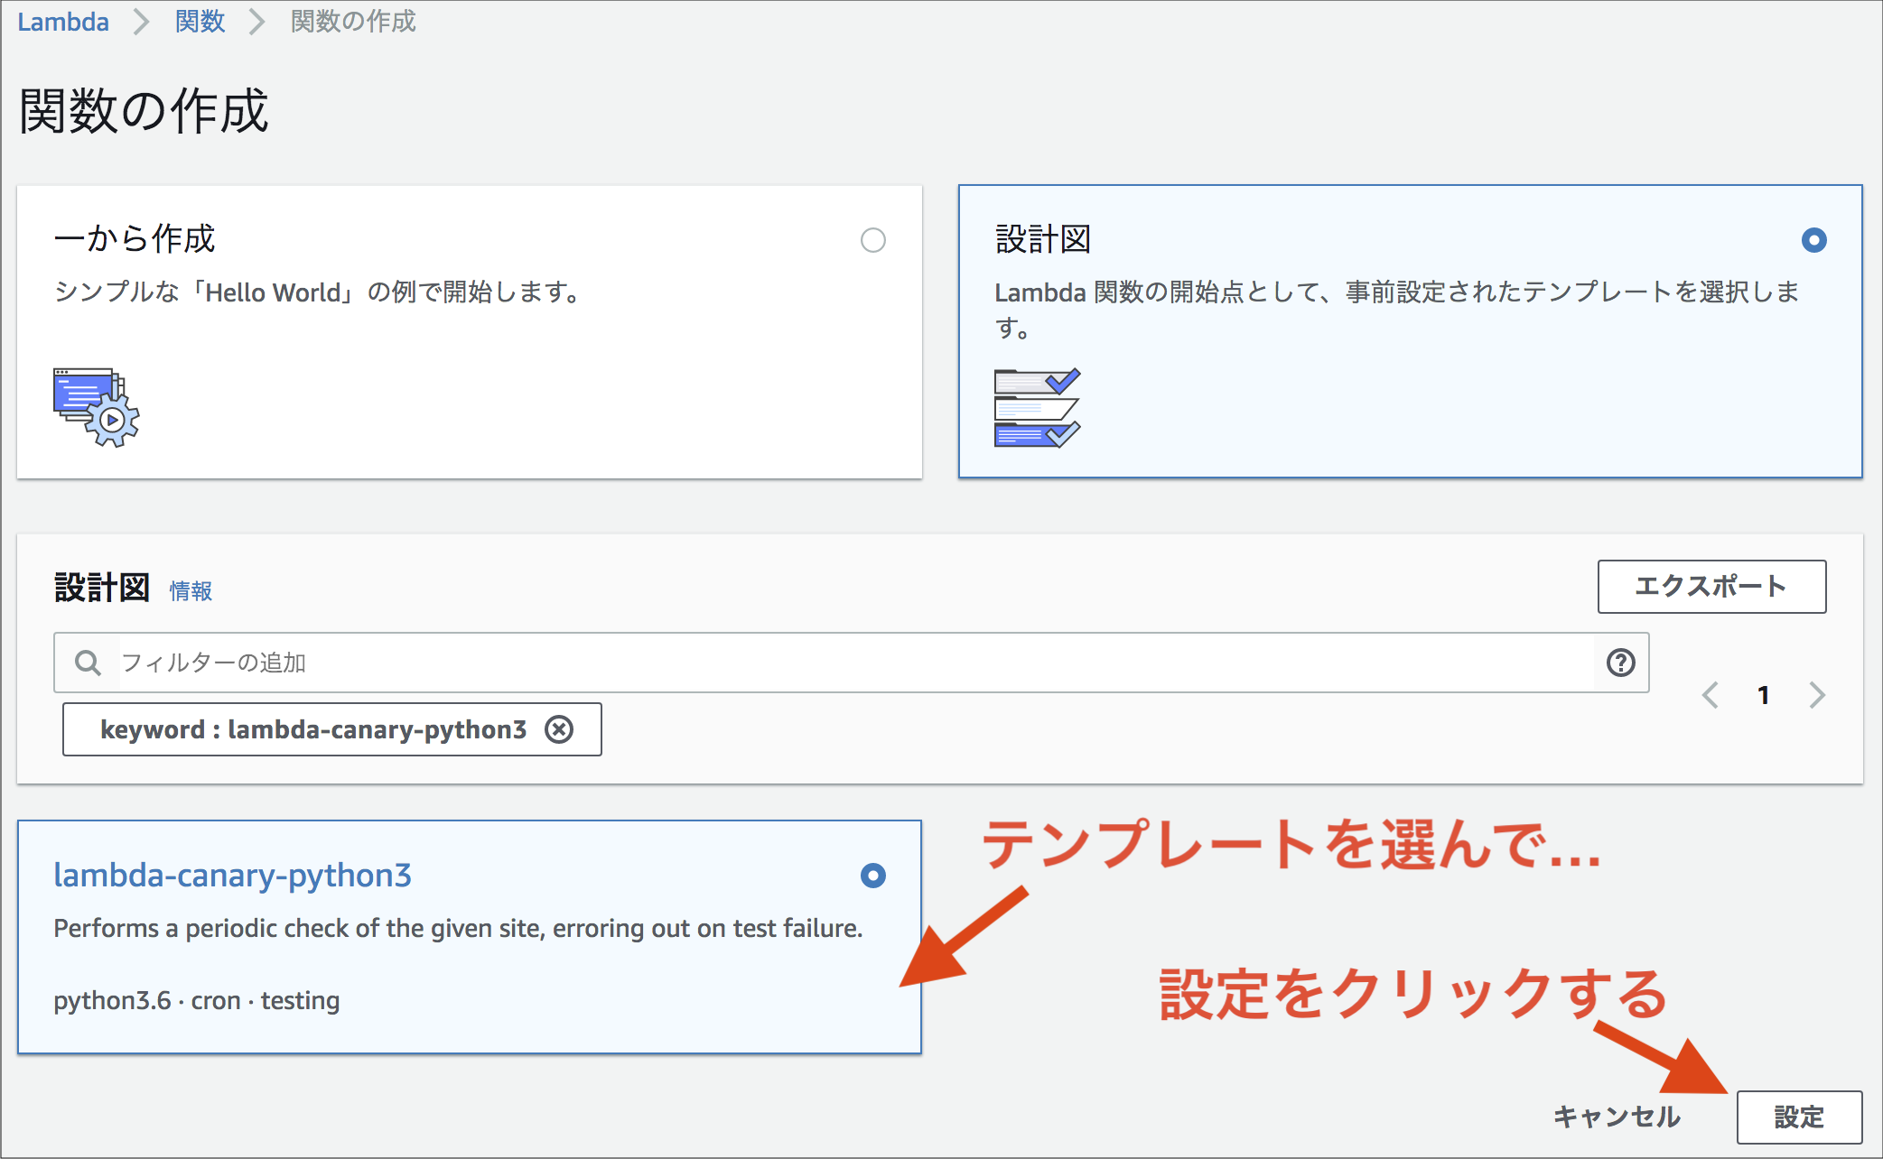Click the エクスポート button
Viewport: 1883px width, 1159px height.
(1711, 587)
